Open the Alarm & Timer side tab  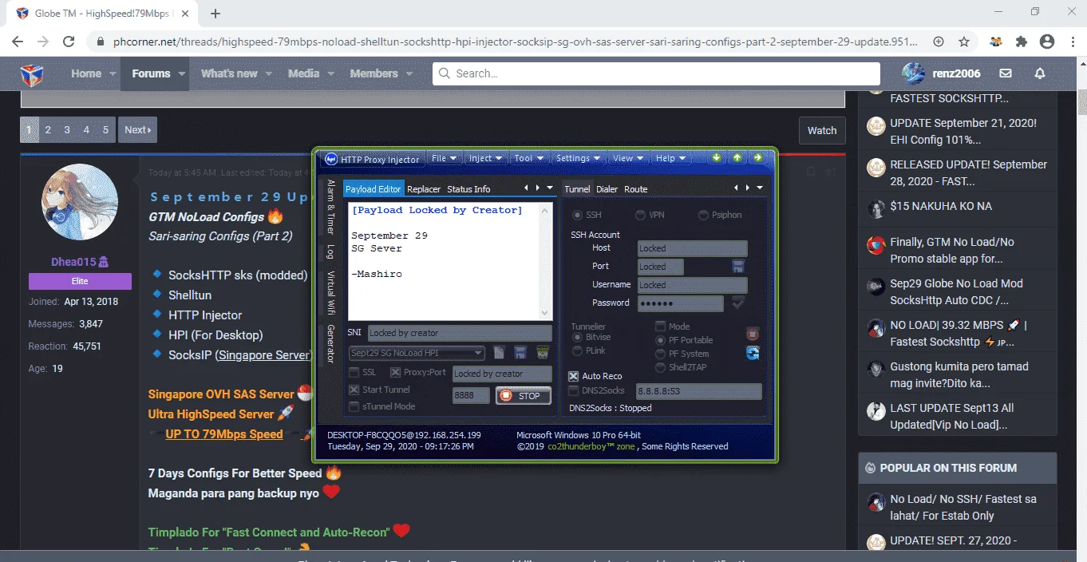tap(331, 207)
